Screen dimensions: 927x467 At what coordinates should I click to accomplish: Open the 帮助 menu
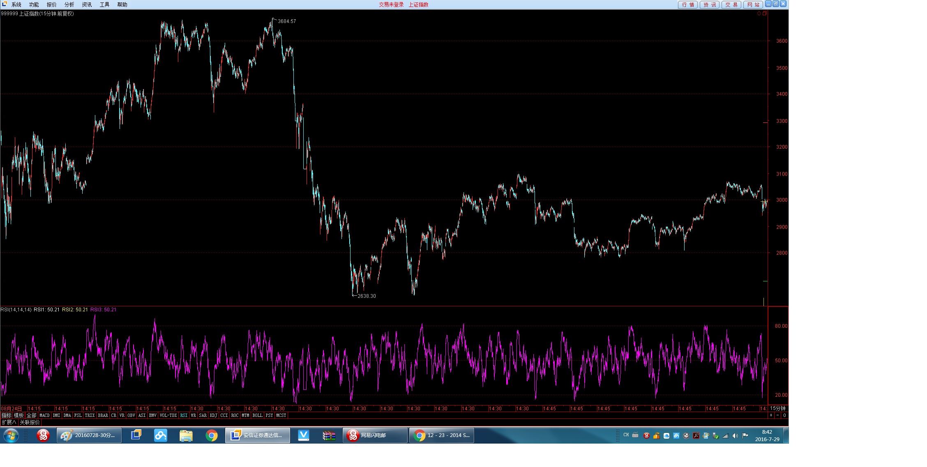(122, 5)
